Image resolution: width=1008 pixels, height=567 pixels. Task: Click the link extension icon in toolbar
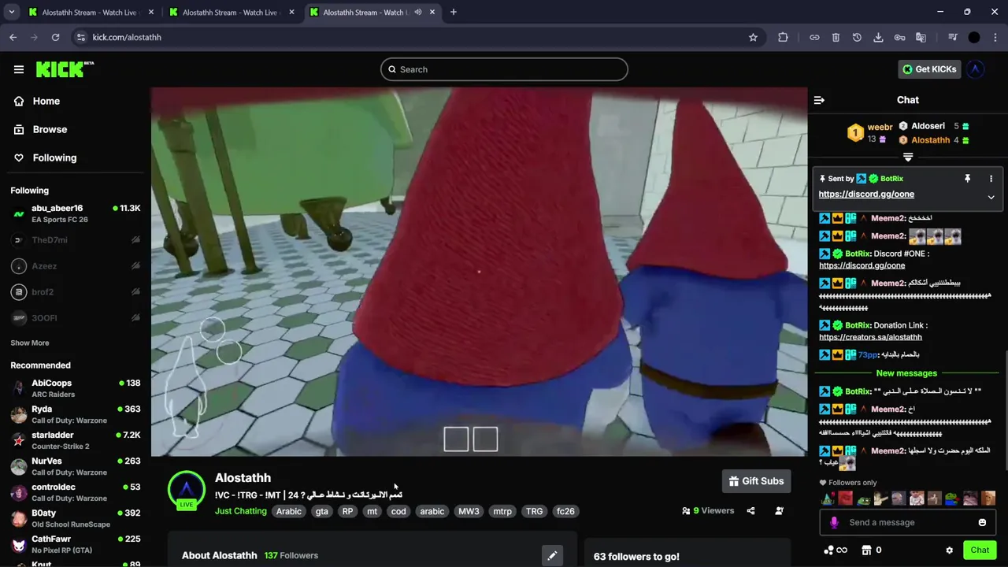(x=814, y=37)
